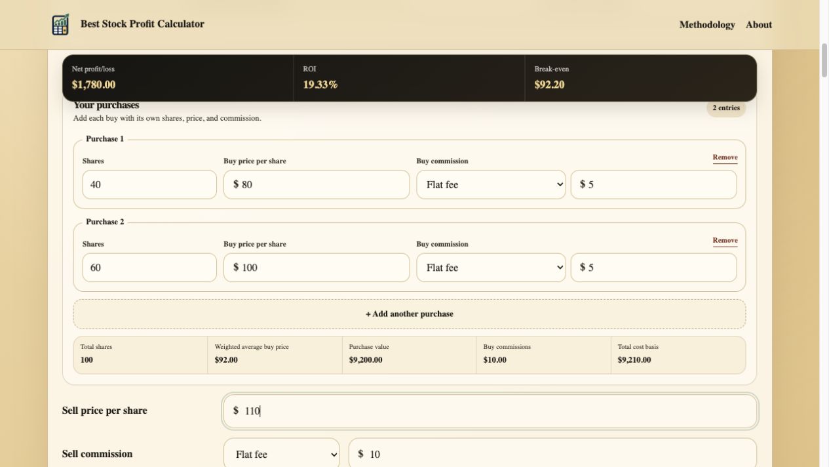The image size is (829, 467).
Task: Click the Total shares value 100
Action: 87,360
